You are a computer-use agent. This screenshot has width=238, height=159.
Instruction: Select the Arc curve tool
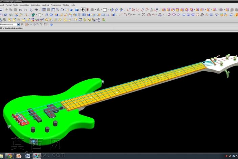coord(125,15)
